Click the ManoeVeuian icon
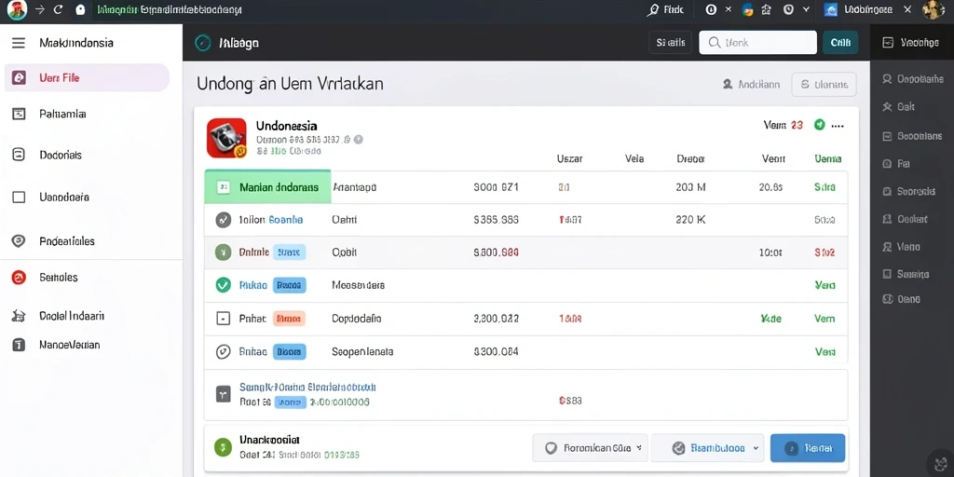Viewport: 954px width, 477px height. tap(19, 345)
